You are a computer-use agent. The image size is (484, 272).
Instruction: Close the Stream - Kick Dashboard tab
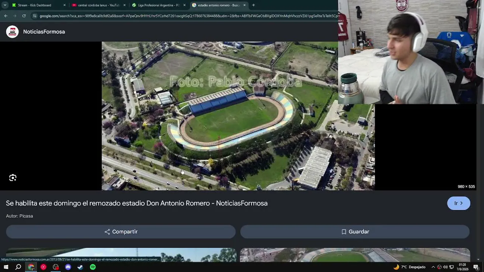[64, 5]
